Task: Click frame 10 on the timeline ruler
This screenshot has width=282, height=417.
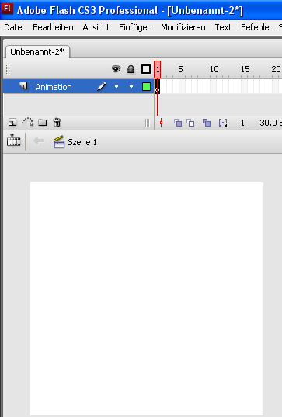Action: (x=214, y=69)
